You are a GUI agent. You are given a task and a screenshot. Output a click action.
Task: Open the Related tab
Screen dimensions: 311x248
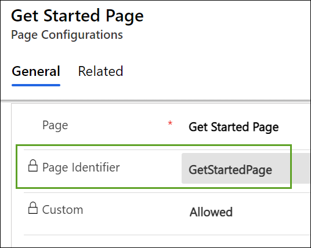click(100, 71)
